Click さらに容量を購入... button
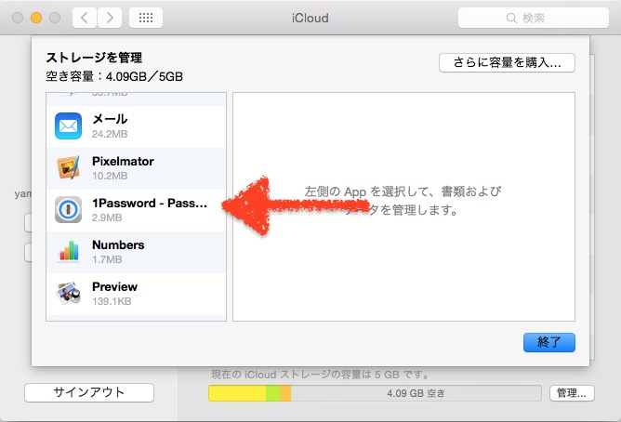The height and width of the screenshot is (422, 621). (x=507, y=62)
